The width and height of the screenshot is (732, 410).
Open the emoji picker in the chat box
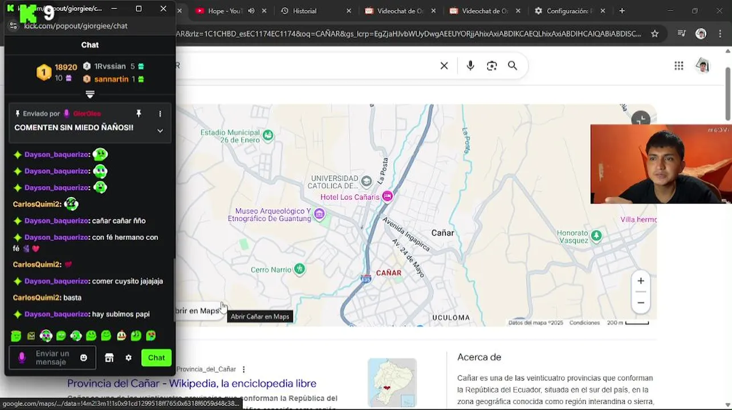tap(84, 358)
